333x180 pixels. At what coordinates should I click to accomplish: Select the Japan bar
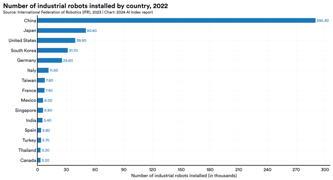pyautogui.click(x=61, y=30)
